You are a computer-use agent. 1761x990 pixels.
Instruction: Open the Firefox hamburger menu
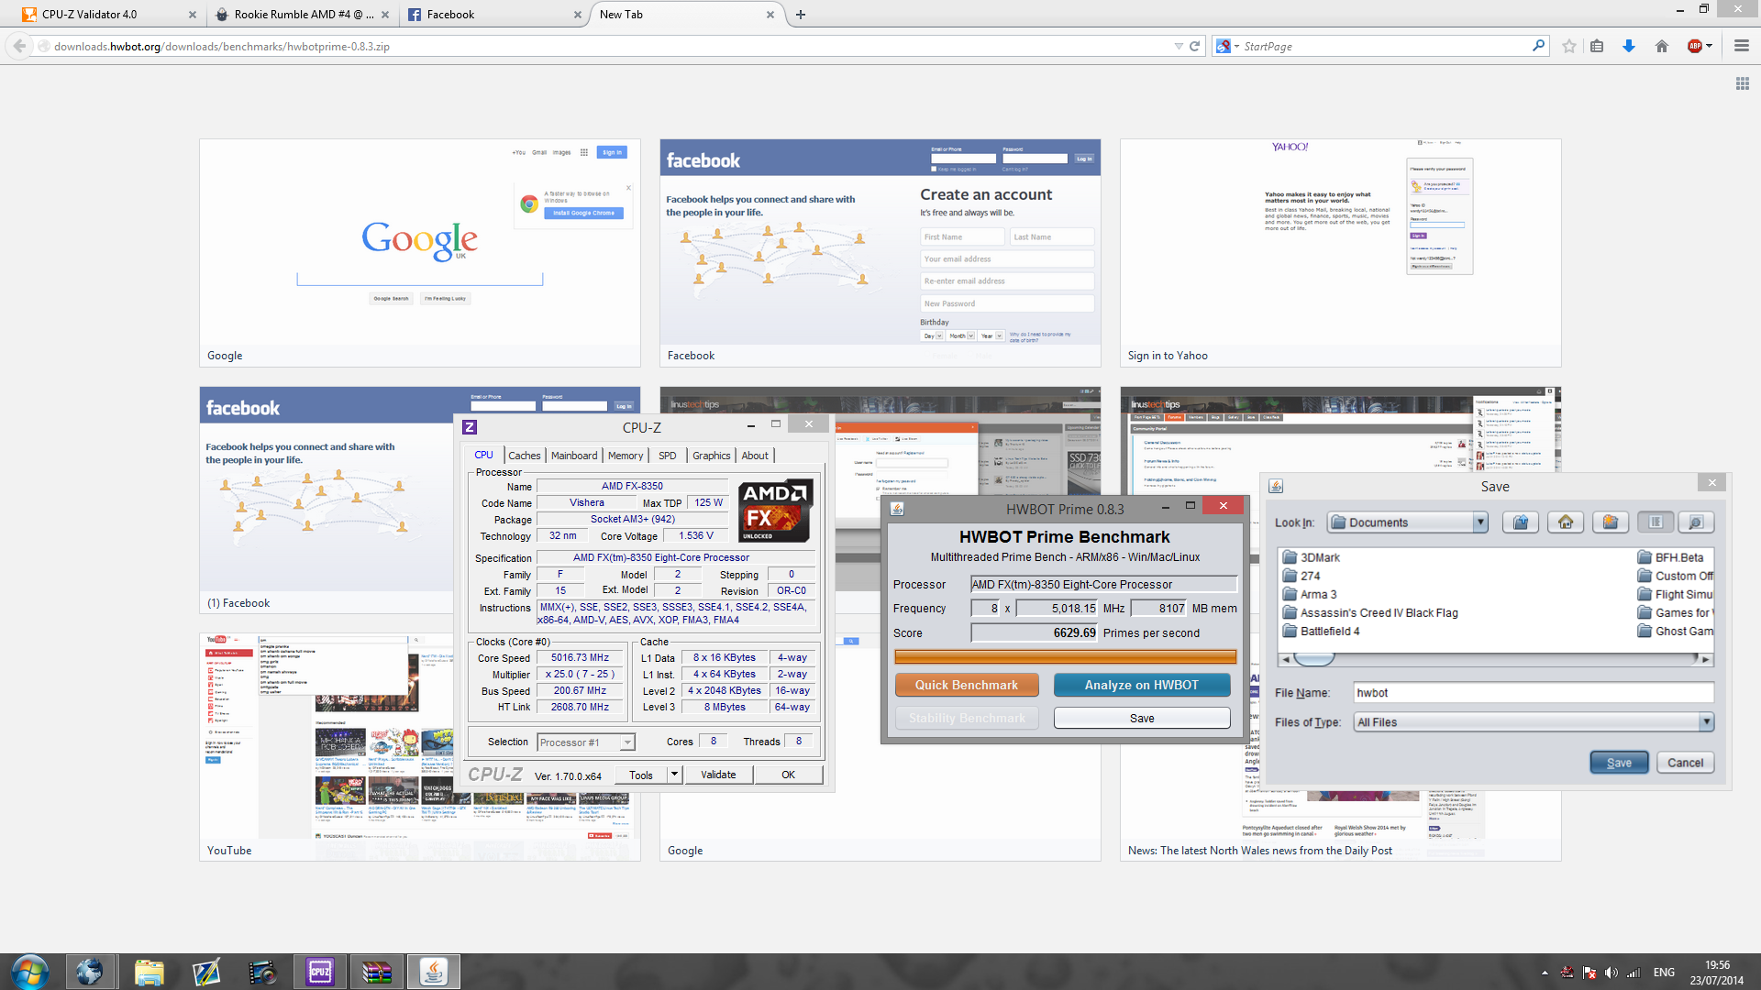point(1742,46)
